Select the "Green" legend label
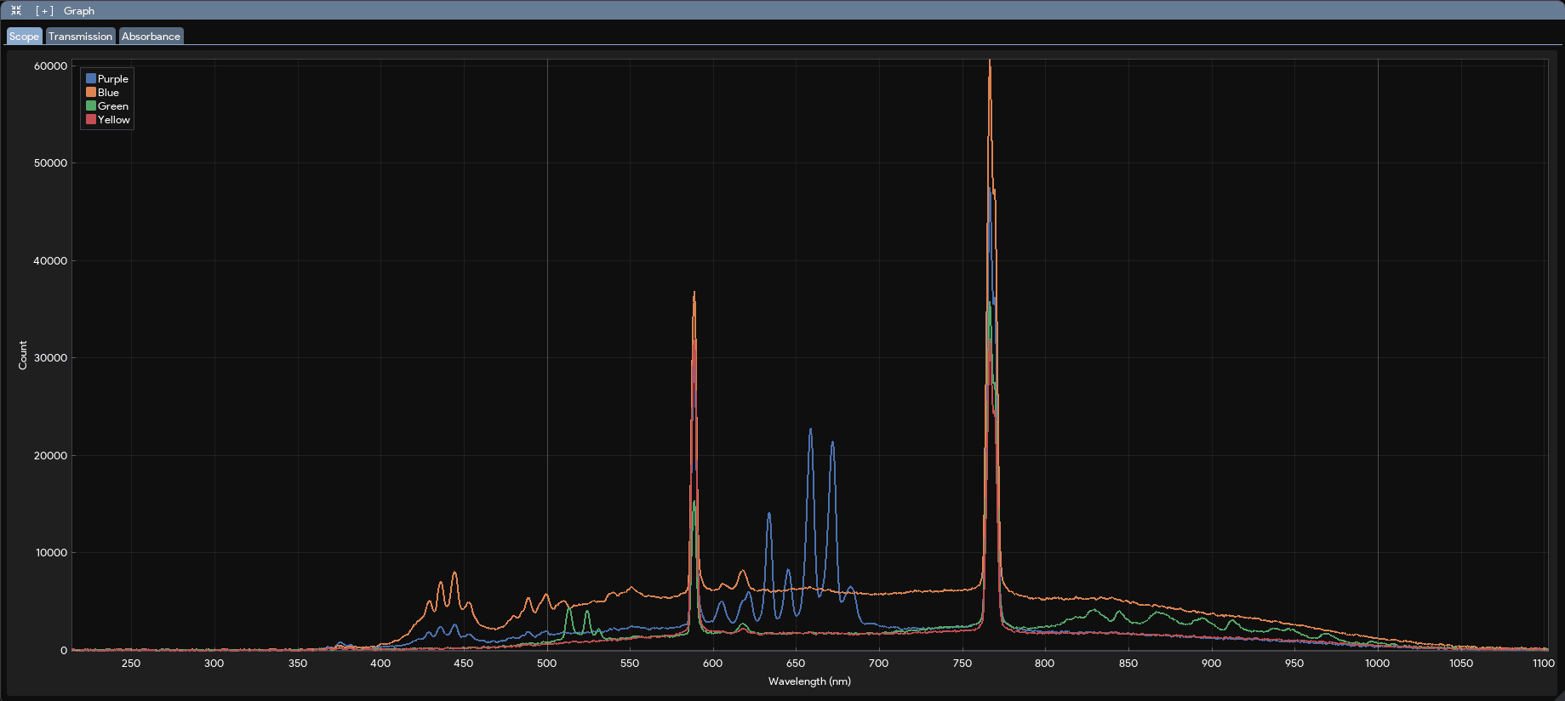 113,106
